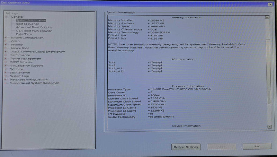The image size is (277, 157).
Task: Expand the System Configuration node
Action: 6,38
